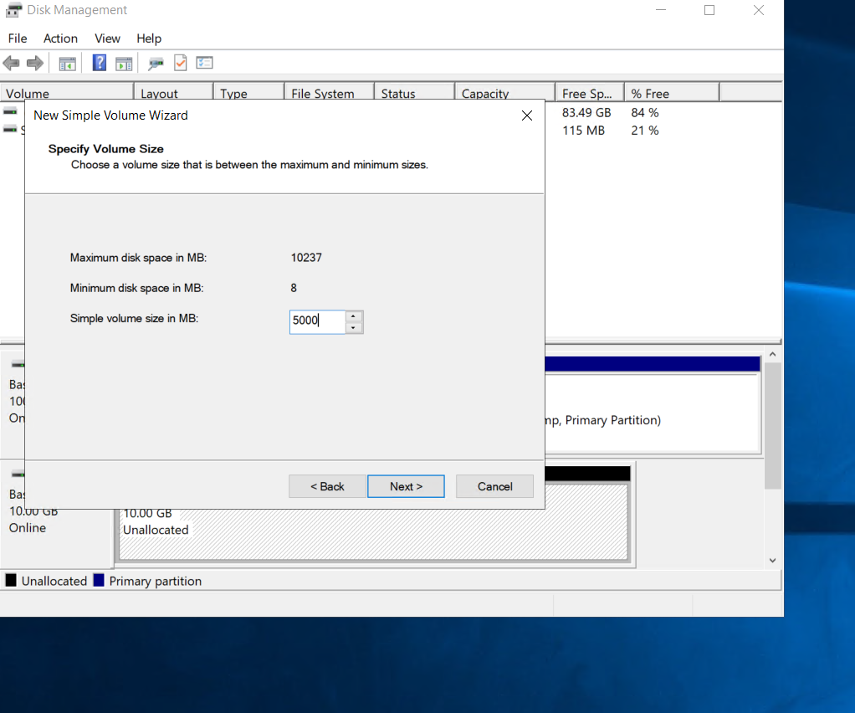
Task: Click the first volume row drive icon
Action: coord(10,111)
